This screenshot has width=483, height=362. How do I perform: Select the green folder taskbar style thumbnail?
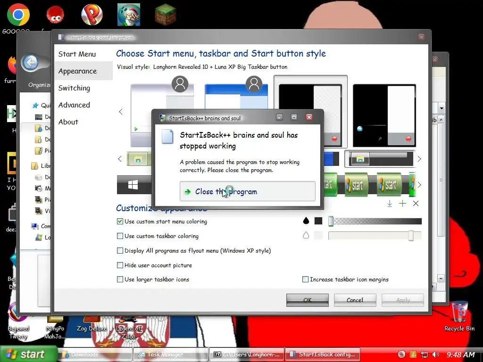click(139, 159)
